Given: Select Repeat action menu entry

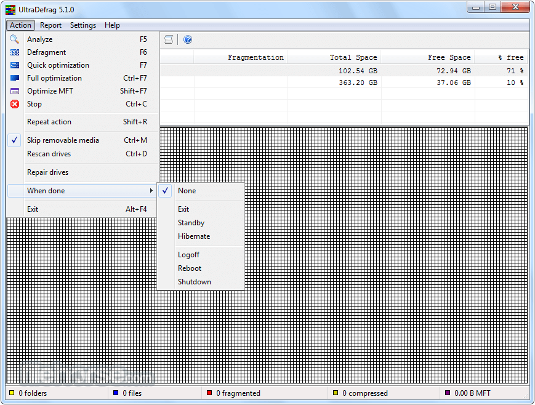Looking at the screenshot, I should pos(82,122).
